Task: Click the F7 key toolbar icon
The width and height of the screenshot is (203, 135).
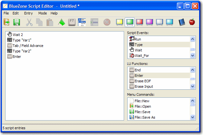Action: 72,22
